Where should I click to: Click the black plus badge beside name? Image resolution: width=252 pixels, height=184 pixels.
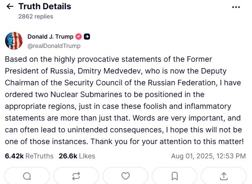pyautogui.click(x=87, y=37)
